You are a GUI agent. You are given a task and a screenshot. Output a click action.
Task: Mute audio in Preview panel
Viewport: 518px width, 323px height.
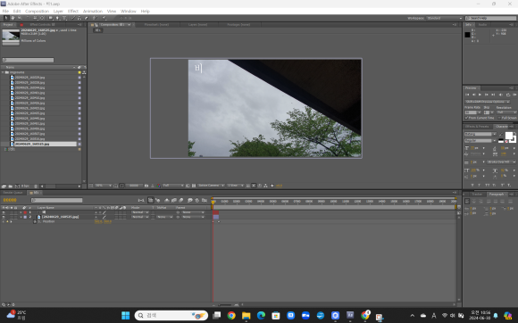(x=500, y=95)
